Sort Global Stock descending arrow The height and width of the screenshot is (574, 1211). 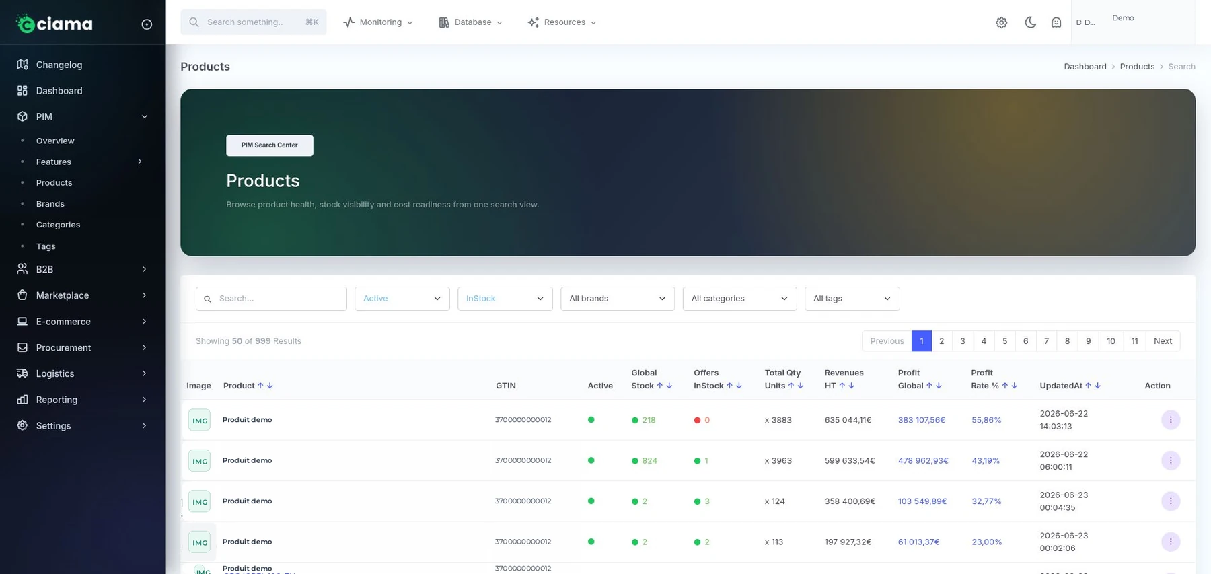[x=669, y=386]
